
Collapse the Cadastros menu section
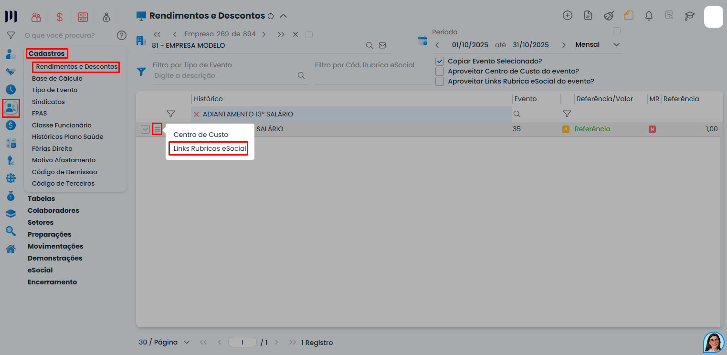(47, 53)
